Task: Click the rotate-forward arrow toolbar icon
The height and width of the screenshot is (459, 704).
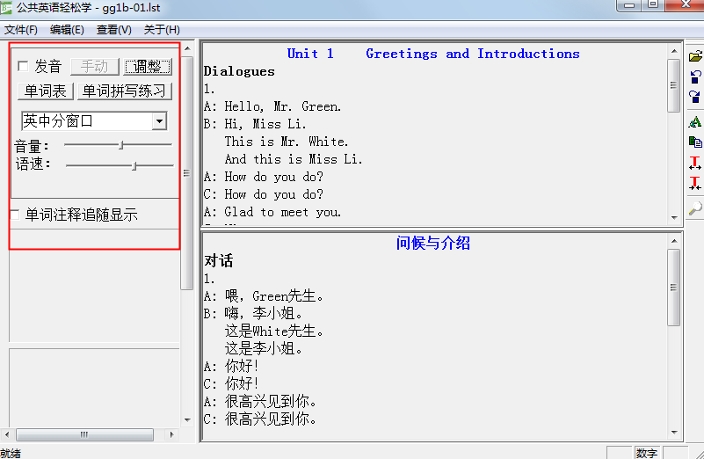Action: (x=695, y=97)
